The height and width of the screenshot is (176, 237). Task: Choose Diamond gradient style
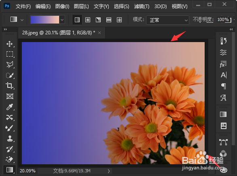click(x=119, y=20)
